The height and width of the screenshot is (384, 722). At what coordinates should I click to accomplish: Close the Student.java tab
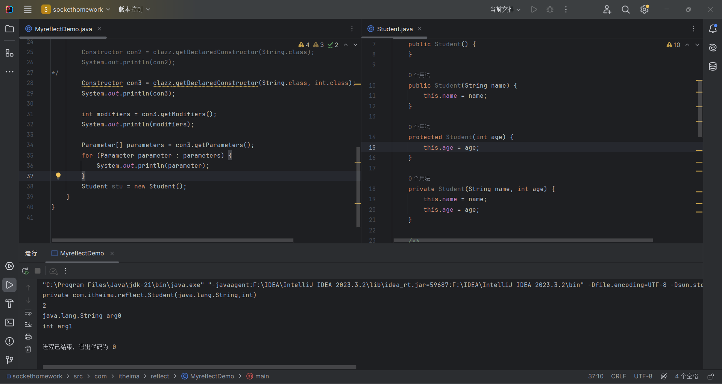click(420, 29)
